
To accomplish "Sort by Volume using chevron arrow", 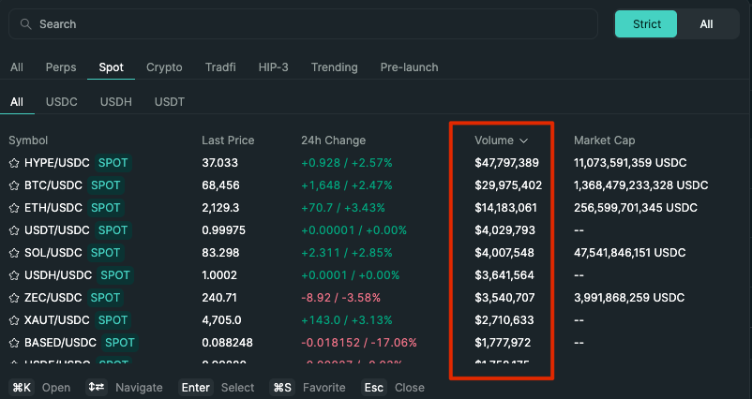I will click(x=524, y=140).
